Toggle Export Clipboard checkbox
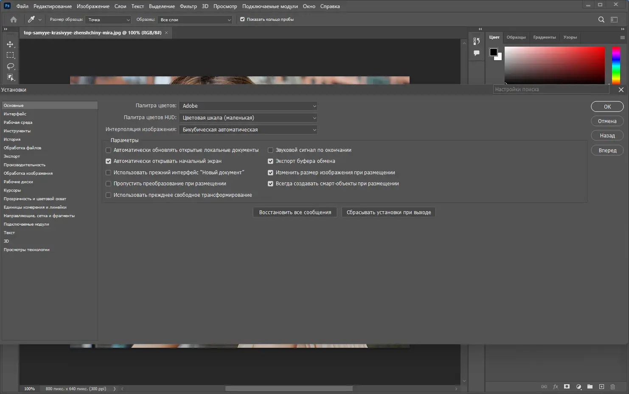The image size is (629, 394). (270, 161)
